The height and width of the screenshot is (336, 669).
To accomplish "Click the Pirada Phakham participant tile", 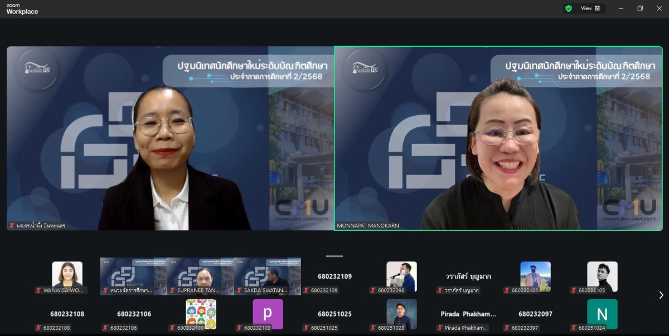I will click(x=468, y=314).
